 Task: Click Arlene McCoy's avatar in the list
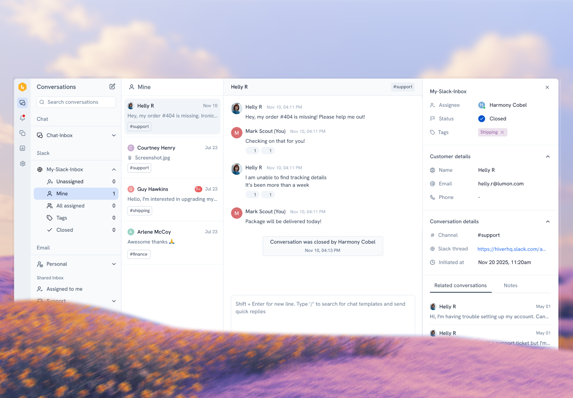coord(131,232)
